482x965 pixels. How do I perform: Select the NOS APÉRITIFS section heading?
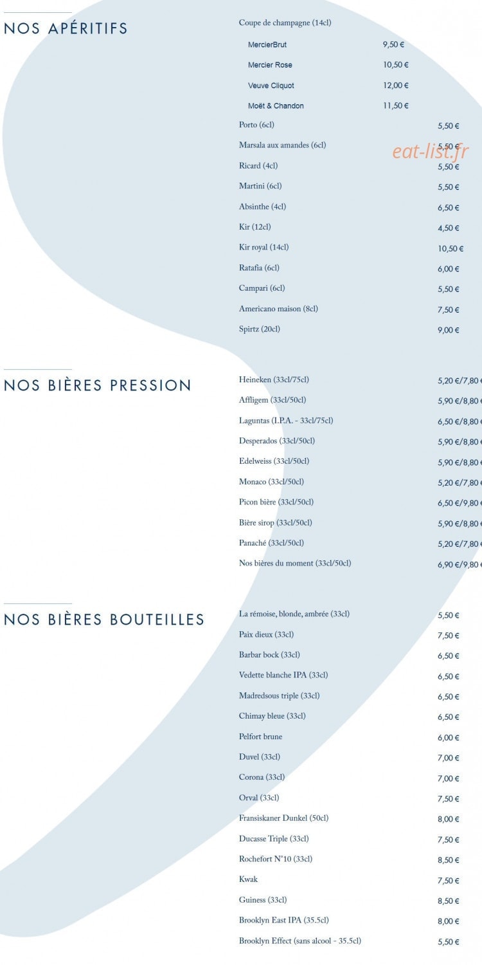click(x=66, y=28)
